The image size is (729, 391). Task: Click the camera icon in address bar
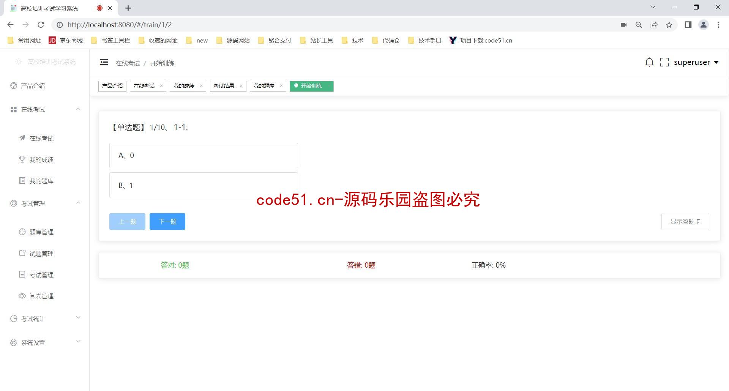coord(623,25)
